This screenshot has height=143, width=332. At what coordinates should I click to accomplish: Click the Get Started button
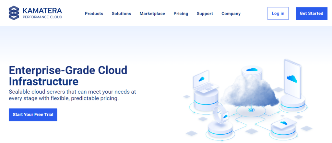pos(311,14)
